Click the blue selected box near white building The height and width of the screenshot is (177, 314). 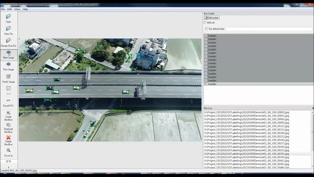pos(138,55)
